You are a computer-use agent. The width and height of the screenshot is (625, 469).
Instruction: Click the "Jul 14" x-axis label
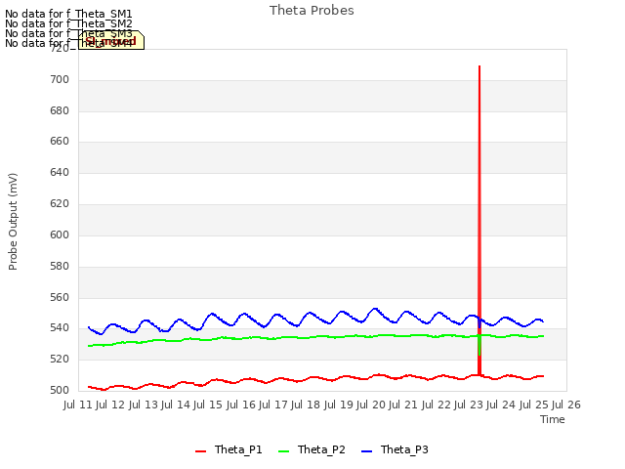click(176, 405)
